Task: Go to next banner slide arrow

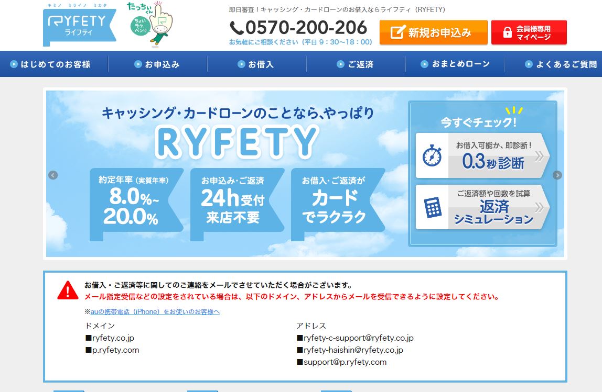Action: (x=557, y=175)
